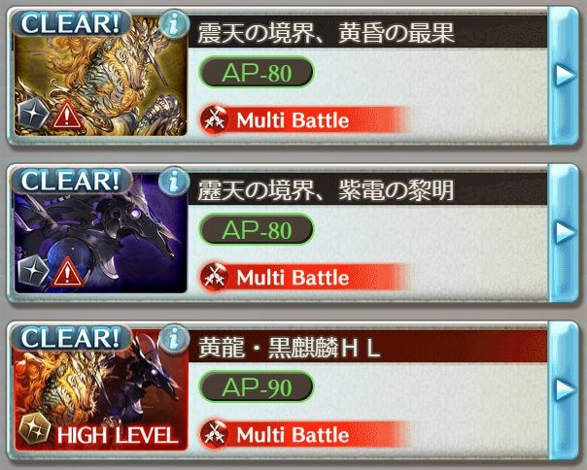Screen dimensions: 587x470
Task: Click gold star badge beside HIGH LEVEL label
Action: (35, 429)
